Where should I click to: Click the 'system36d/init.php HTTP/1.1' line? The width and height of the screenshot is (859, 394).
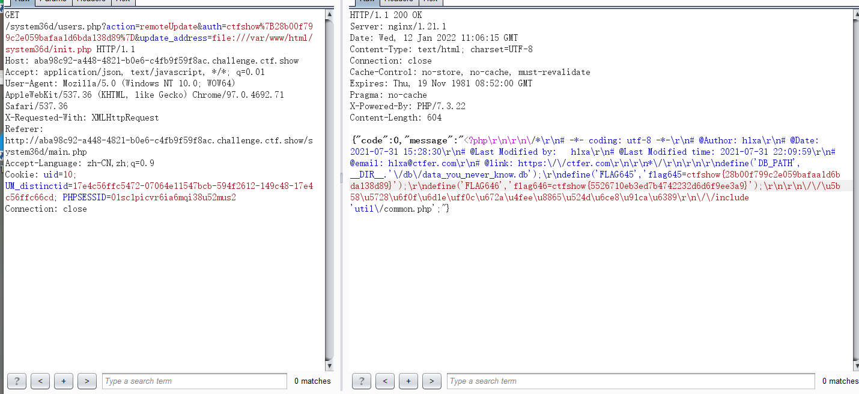70,49
